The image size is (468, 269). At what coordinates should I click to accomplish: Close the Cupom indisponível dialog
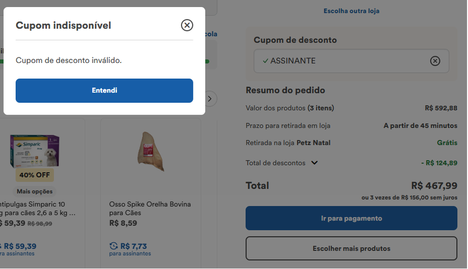click(187, 25)
